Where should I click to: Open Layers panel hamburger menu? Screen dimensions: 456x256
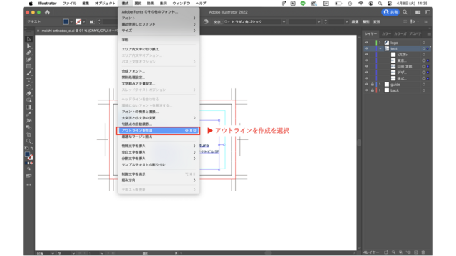click(429, 34)
